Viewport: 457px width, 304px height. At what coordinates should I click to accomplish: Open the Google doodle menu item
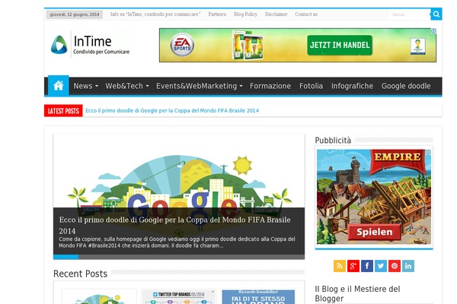pos(406,86)
